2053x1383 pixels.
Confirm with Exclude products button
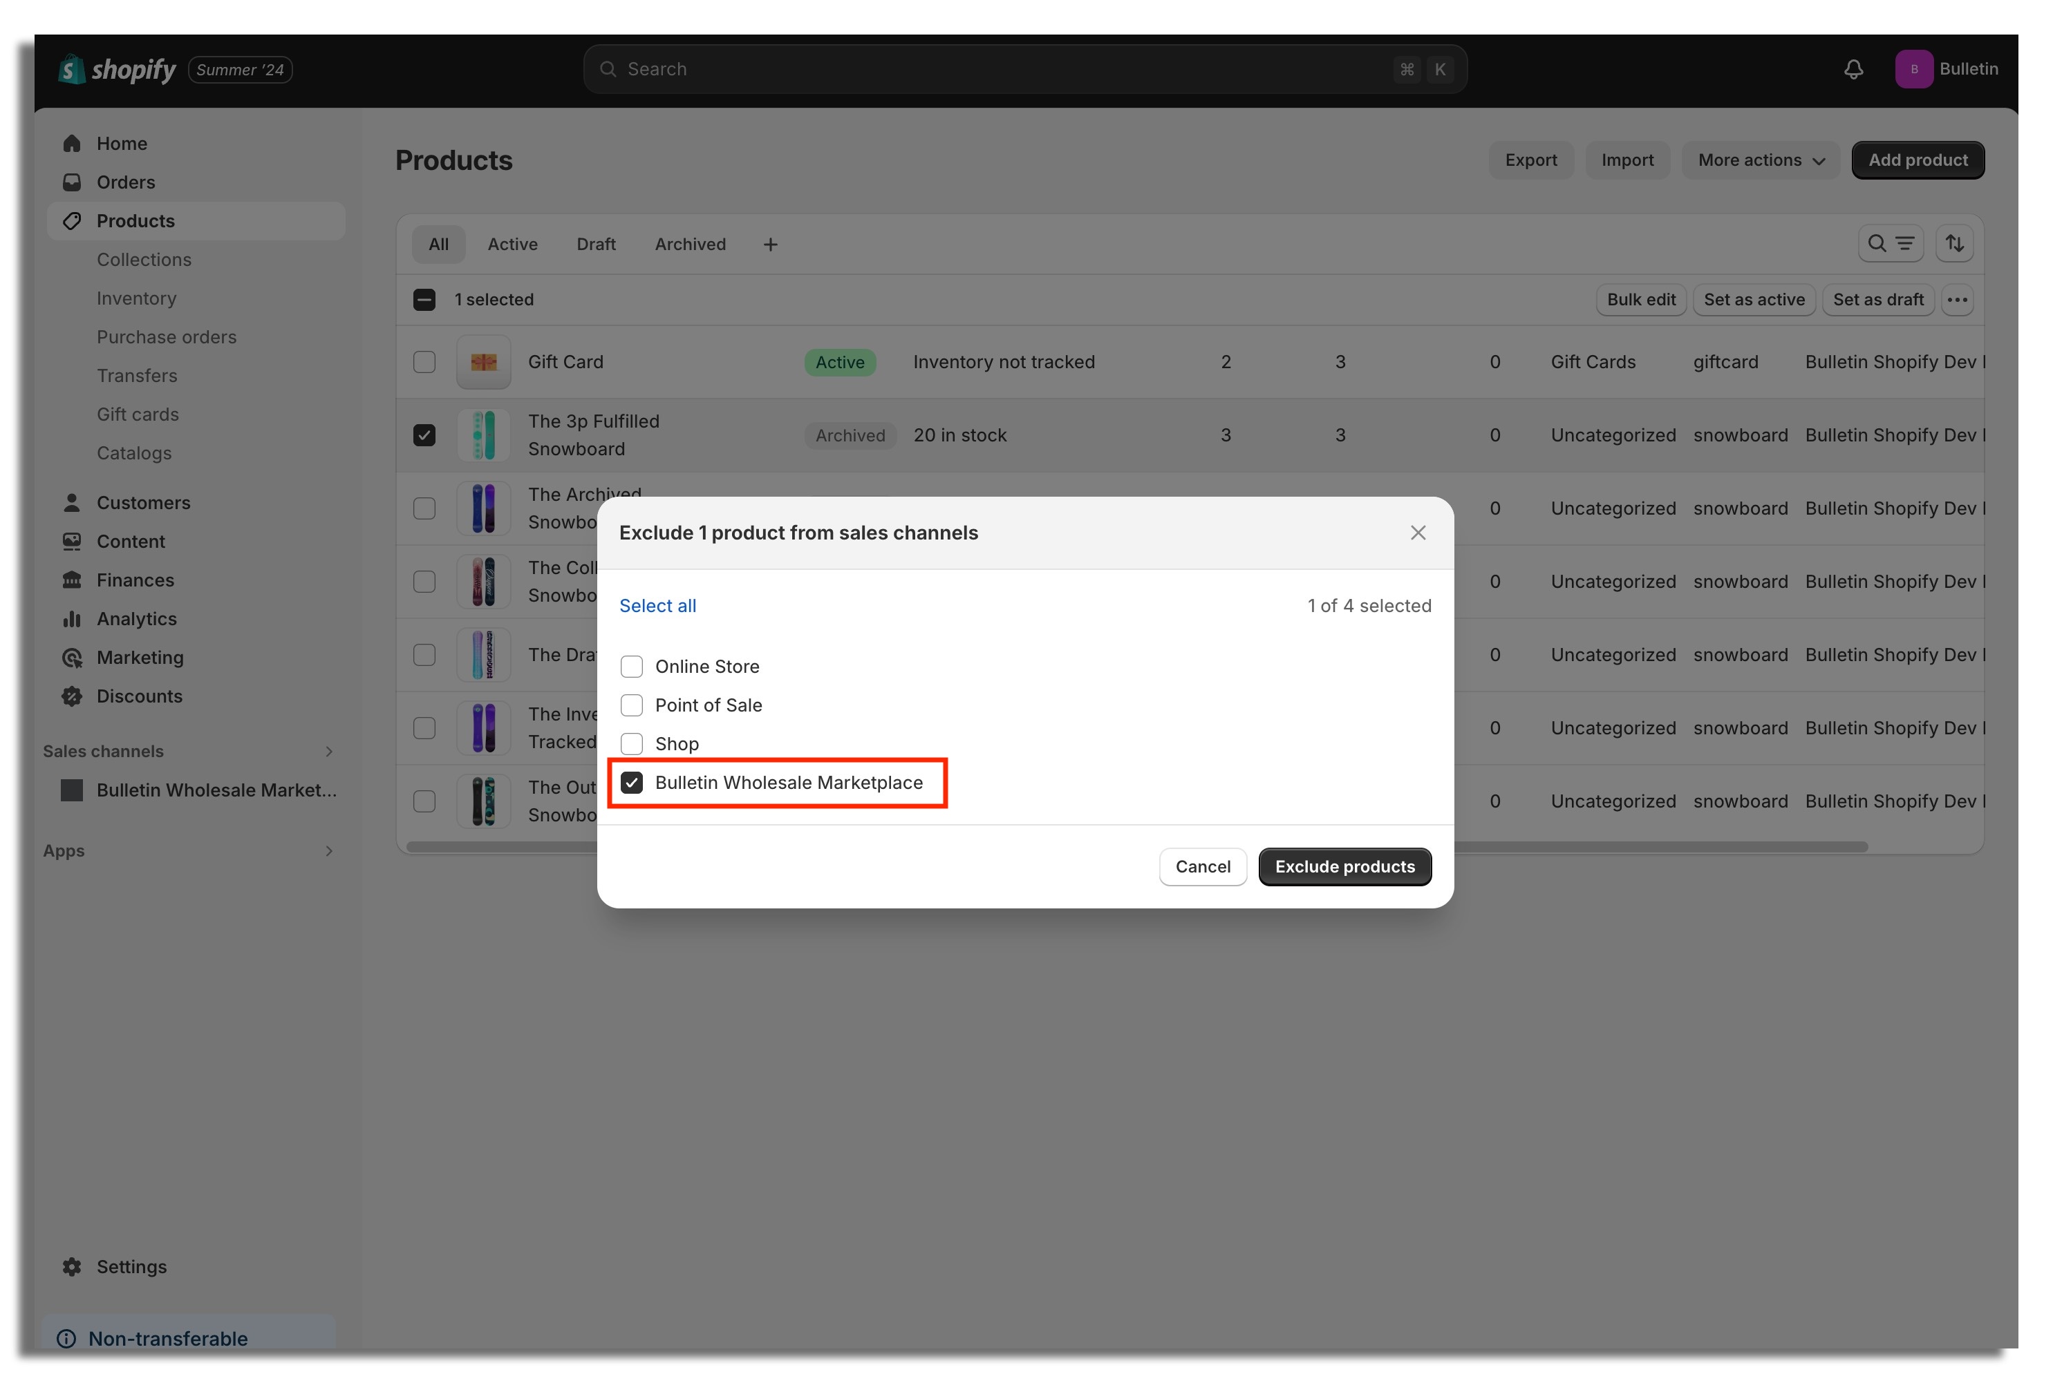coord(1345,867)
